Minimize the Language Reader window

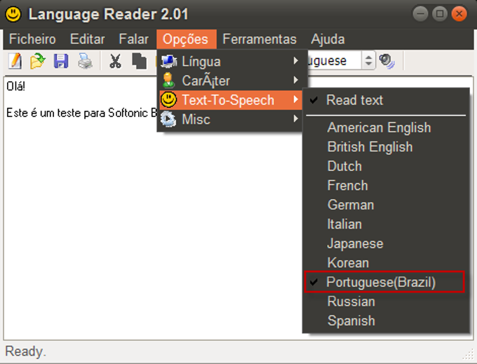[420, 14]
